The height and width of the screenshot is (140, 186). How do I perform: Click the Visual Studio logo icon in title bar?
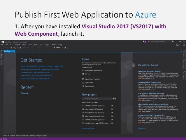[3, 42]
